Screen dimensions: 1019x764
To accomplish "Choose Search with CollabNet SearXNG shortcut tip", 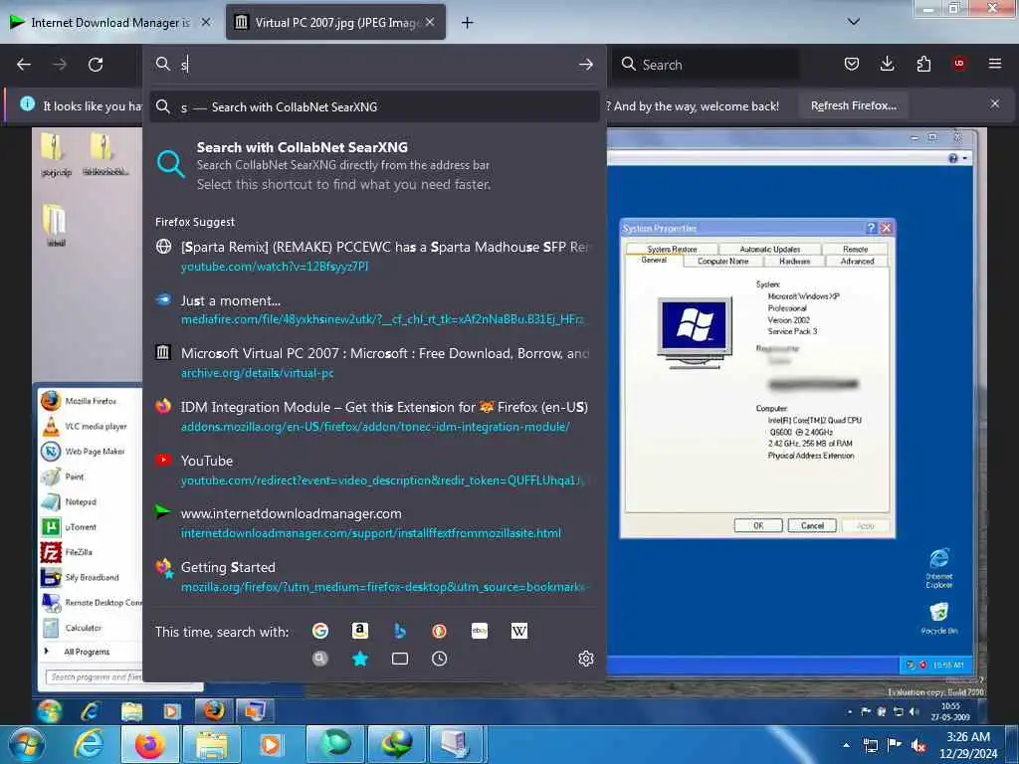I will [374, 165].
